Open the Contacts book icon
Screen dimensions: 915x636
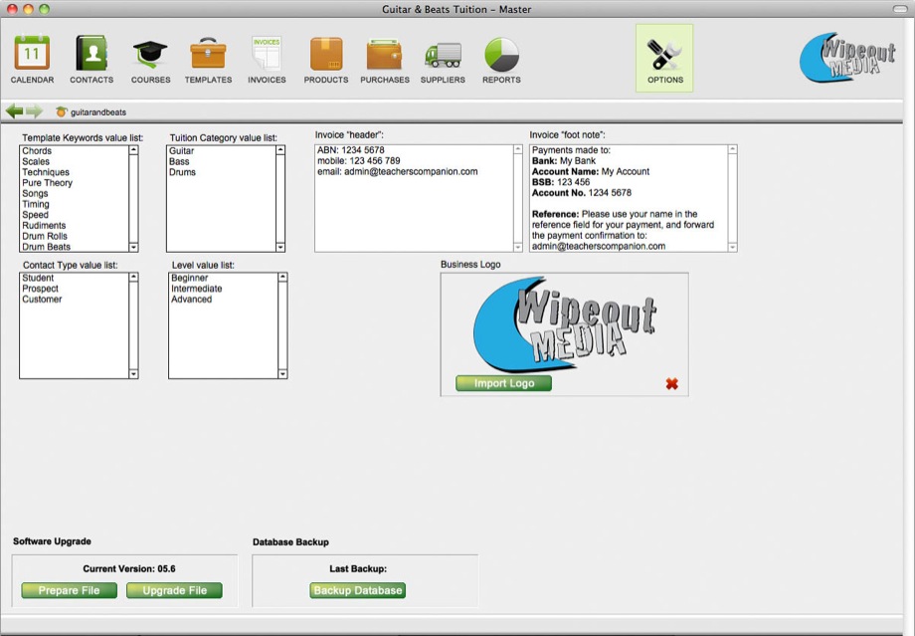91,55
